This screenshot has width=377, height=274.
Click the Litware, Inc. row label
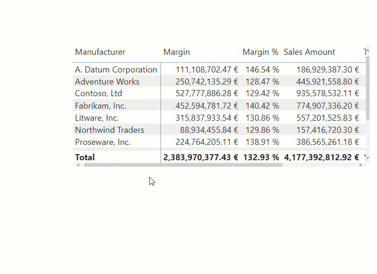pos(97,118)
